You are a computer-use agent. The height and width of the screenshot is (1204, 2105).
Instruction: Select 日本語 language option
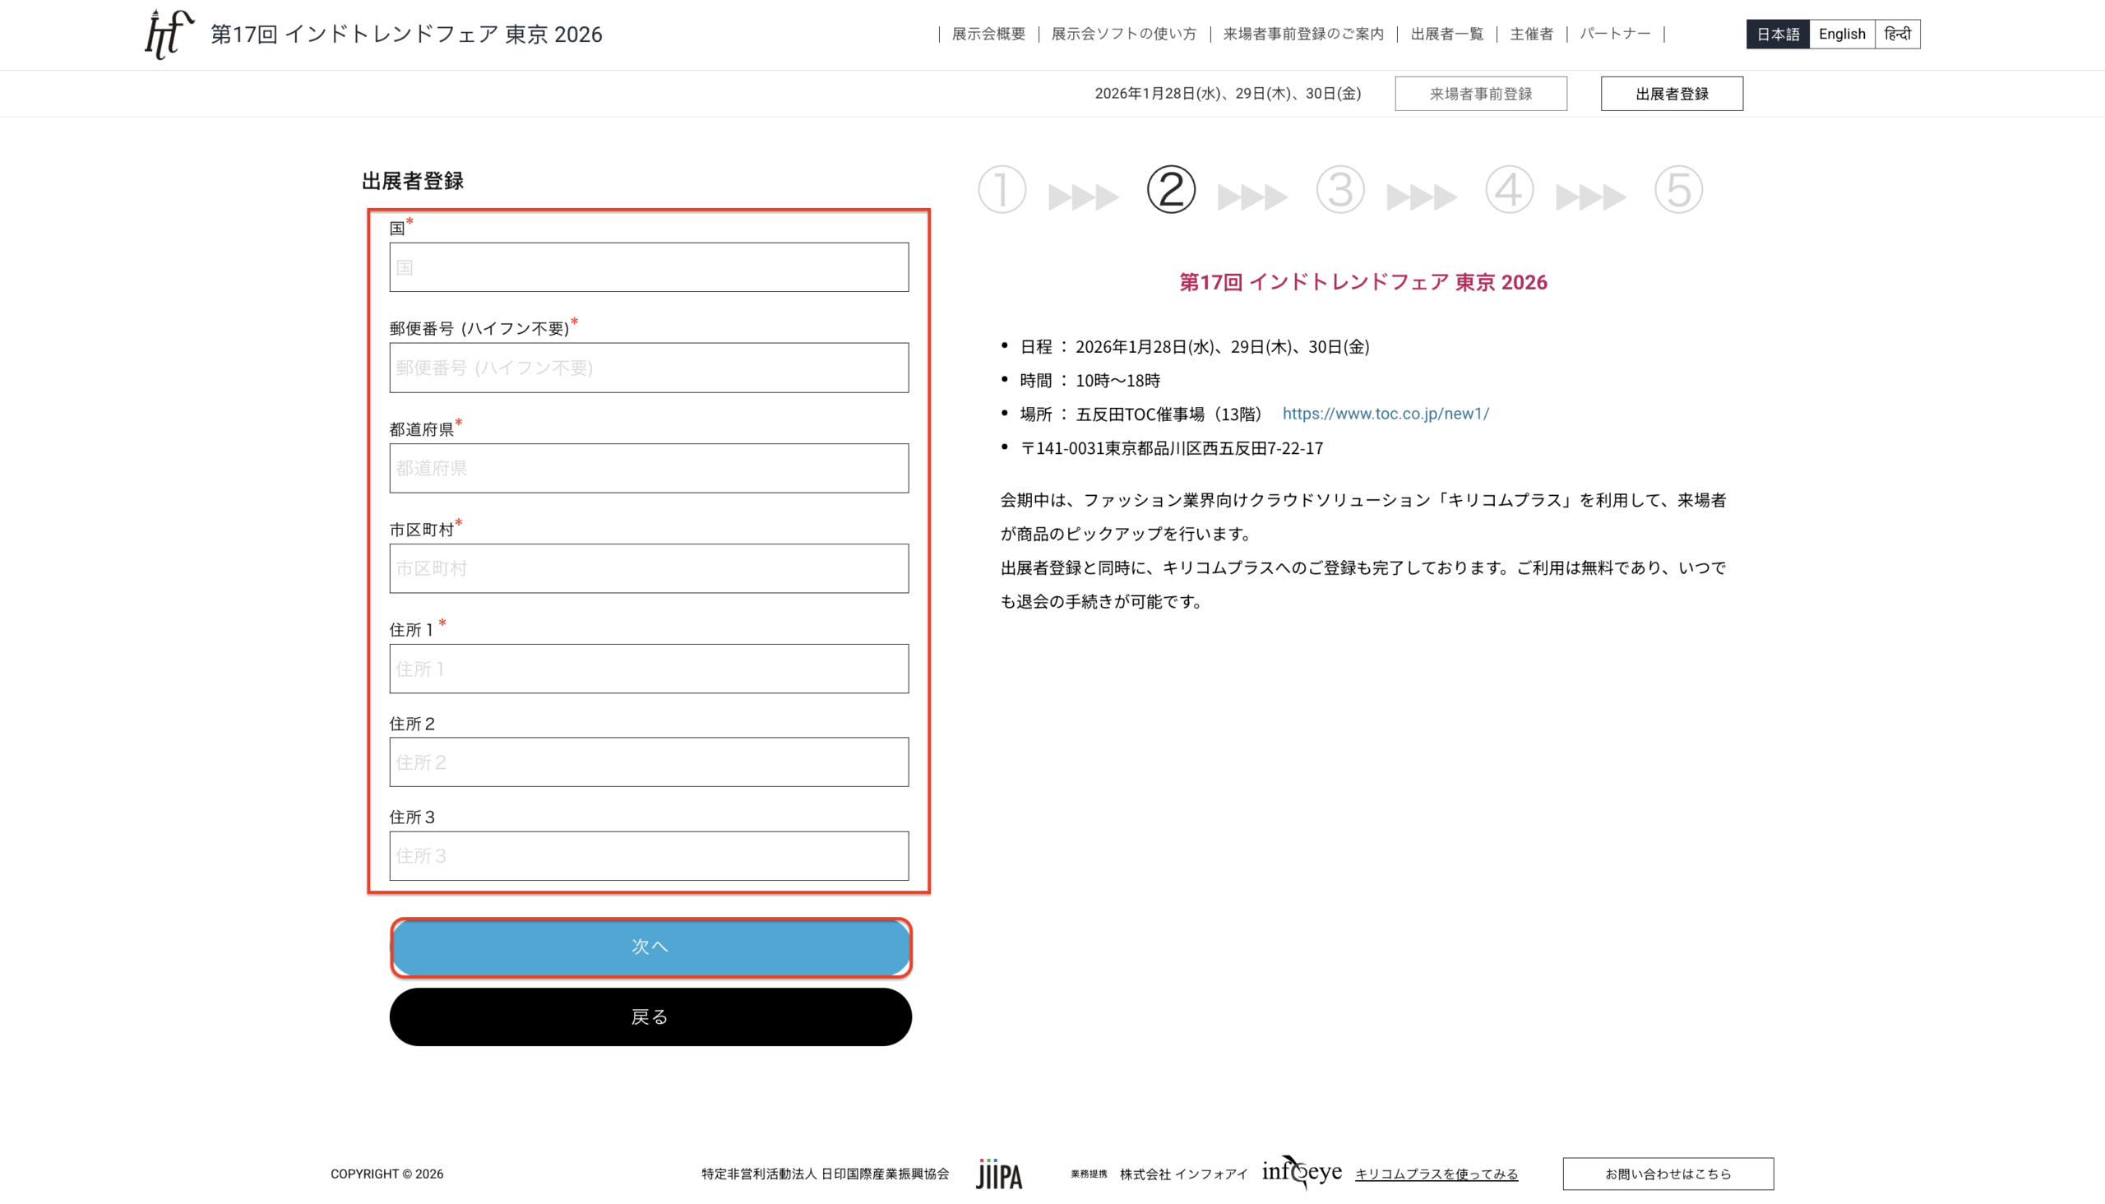tap(1777, 34)
